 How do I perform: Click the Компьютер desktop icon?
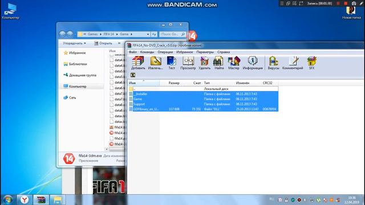click(x=10, y=11)
